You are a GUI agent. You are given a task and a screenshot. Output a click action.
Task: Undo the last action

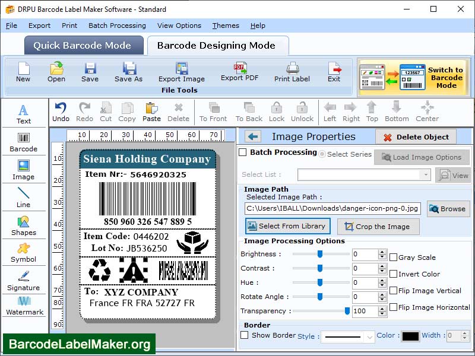pos(61,112)
